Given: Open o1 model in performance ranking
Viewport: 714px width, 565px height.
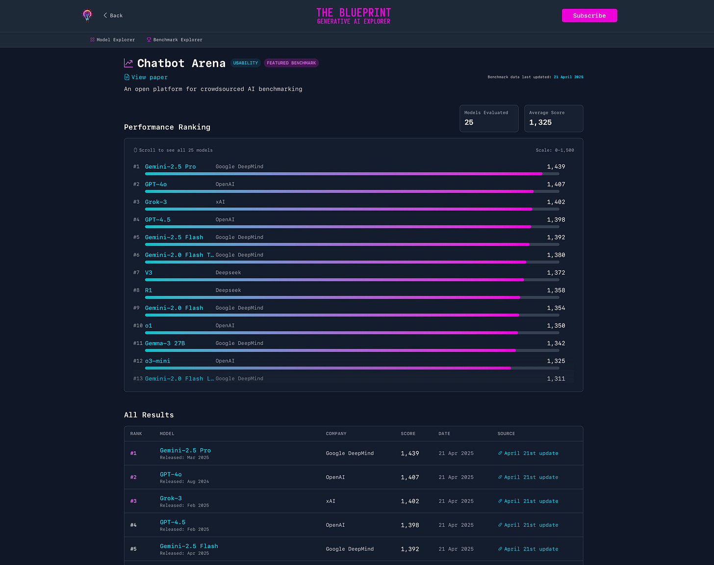Looking at the screenshot, I should point(149,326).
